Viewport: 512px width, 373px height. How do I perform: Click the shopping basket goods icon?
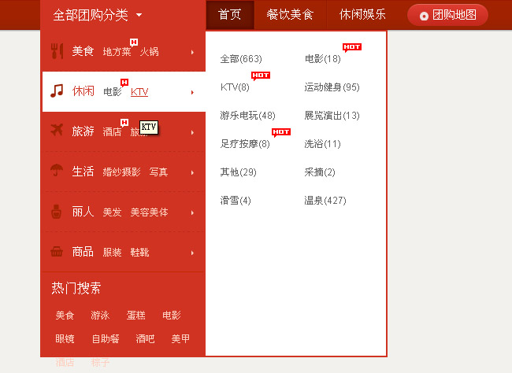tap(57, 252)
